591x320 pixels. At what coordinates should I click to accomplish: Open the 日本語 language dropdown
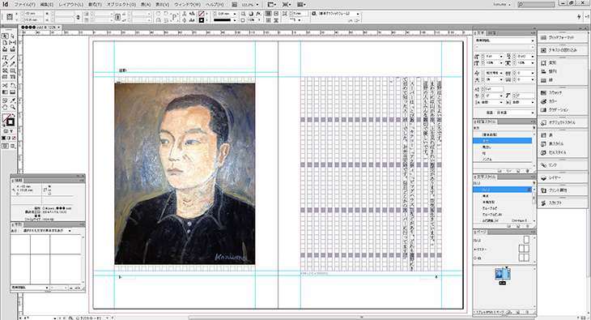[515, 113]
